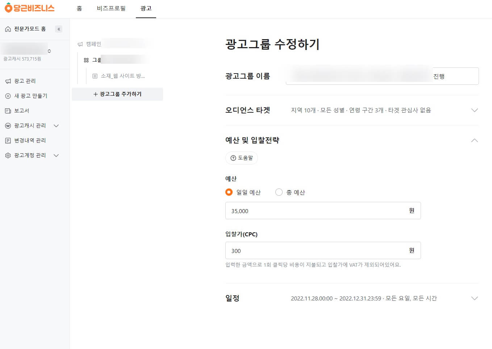492x349 pixels.
Task: Open the 비즈프로필 tab
Action: tap(111, 8)
